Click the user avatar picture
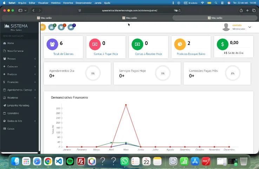 coord(226,27)
